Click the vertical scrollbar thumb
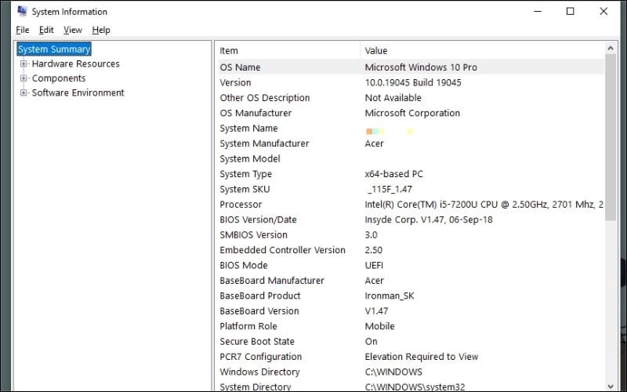 pyautogui.click(x=611, y=137)
